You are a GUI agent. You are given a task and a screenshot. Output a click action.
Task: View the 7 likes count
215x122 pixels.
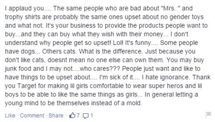[78, 116]
